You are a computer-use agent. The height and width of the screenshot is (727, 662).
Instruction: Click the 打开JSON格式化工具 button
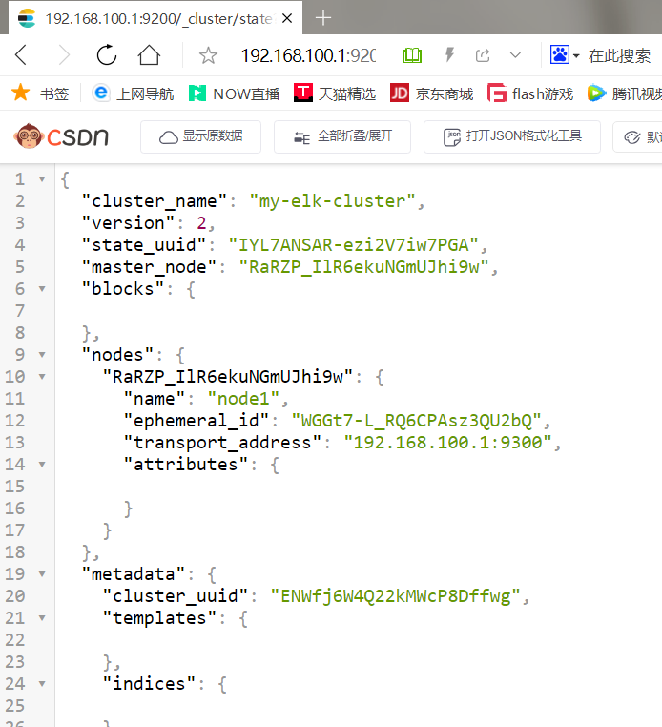pos(512,136)
